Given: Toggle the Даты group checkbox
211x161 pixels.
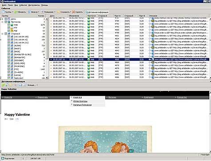Looking at the screenshot, I should [x=6, y=19].
